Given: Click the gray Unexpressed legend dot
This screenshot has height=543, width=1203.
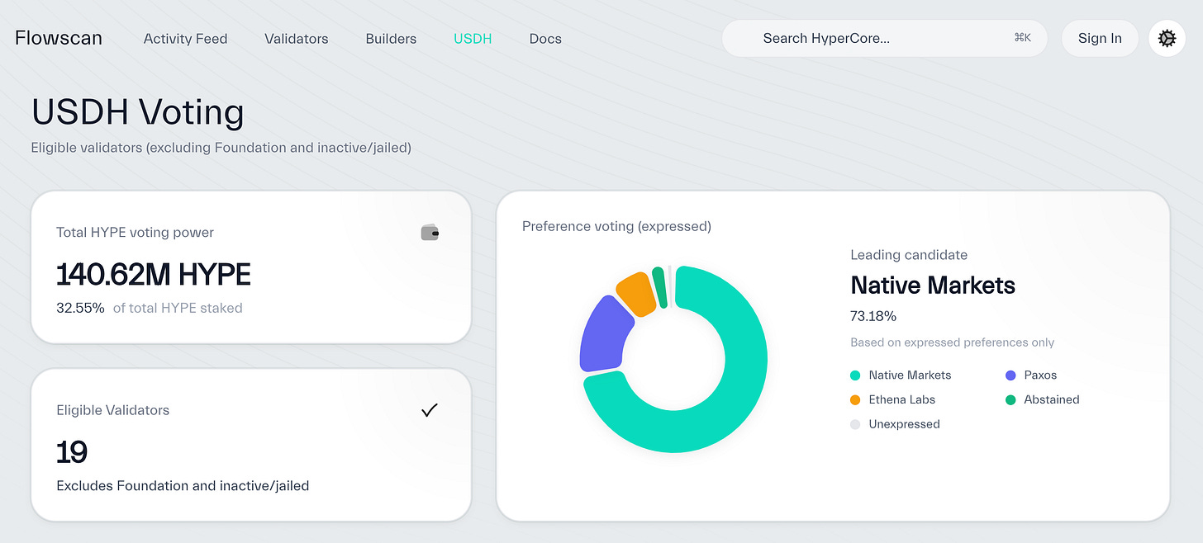Looking at the screenshot, I should pos(855,425).
